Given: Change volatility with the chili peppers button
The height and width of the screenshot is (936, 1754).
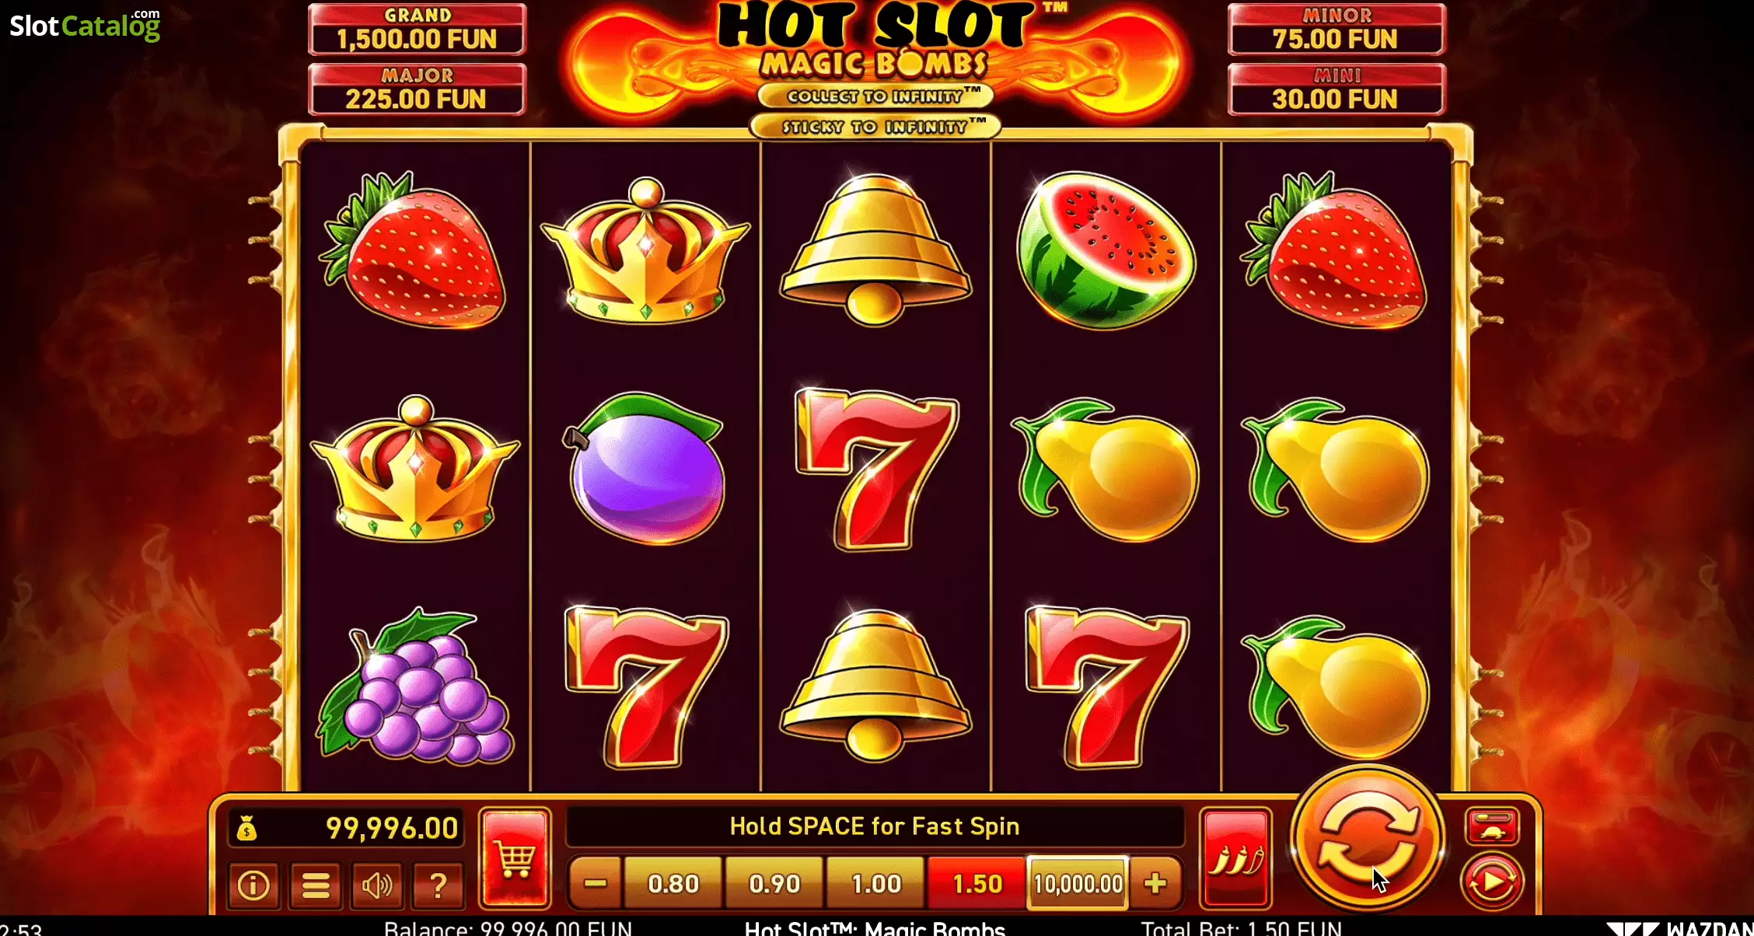Looking at the screenshot, I should point(1235,858).
